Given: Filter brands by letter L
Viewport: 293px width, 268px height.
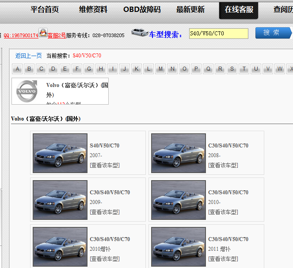Looking at the screenshot, I should tap(148, 69).
